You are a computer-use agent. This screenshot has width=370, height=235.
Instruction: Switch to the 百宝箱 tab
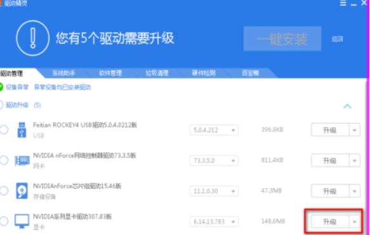(x=250, y=73)
